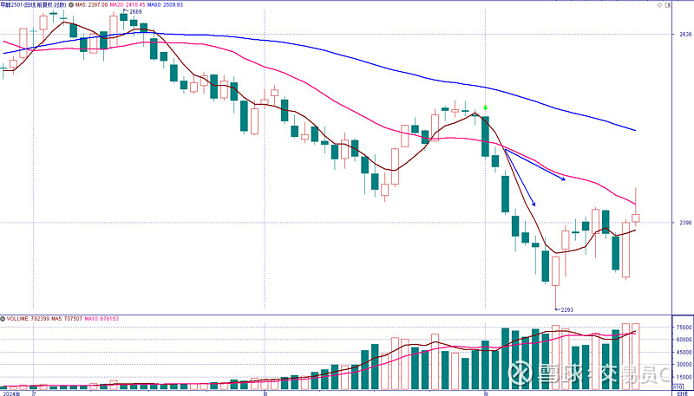
Task: Click the panel layout icon beside the diamond
Action: point(669,5)
